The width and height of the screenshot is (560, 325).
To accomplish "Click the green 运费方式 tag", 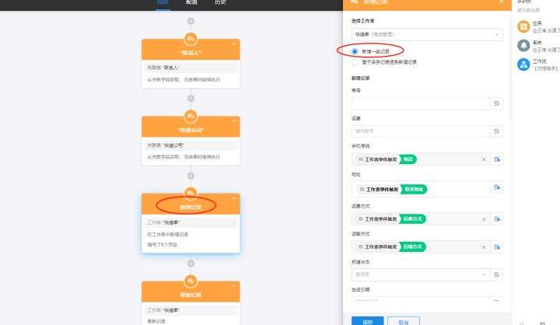I will click(x=412, y=219).
